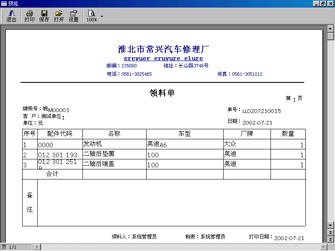Click part code cell 0000

(x=60, y=144)
